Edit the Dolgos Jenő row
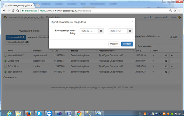This screenshot has width=184, height=116. click(x=166, y=61)
